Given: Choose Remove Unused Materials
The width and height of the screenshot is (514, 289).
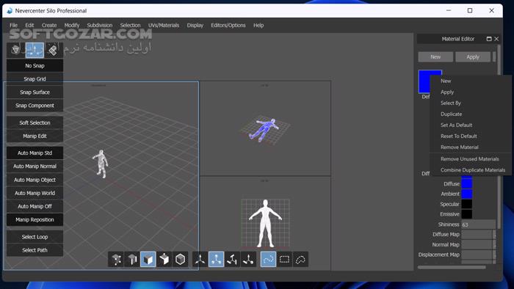Looking at the screenshot, I should (x=471, y=158).
